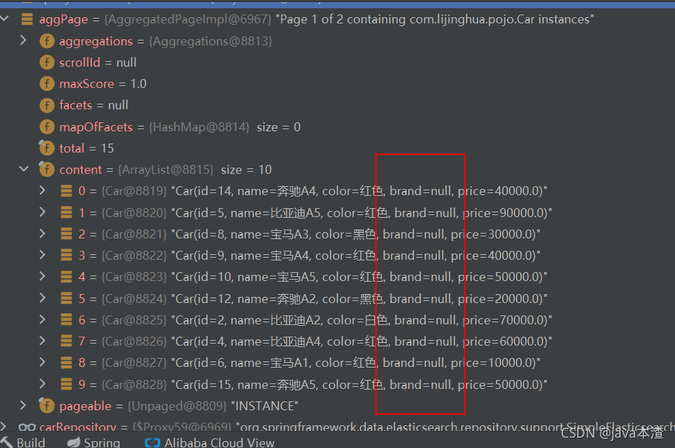Screen dimensions: 675x448
Task: Select the aggPage variable name
Action: coord(63,20)
